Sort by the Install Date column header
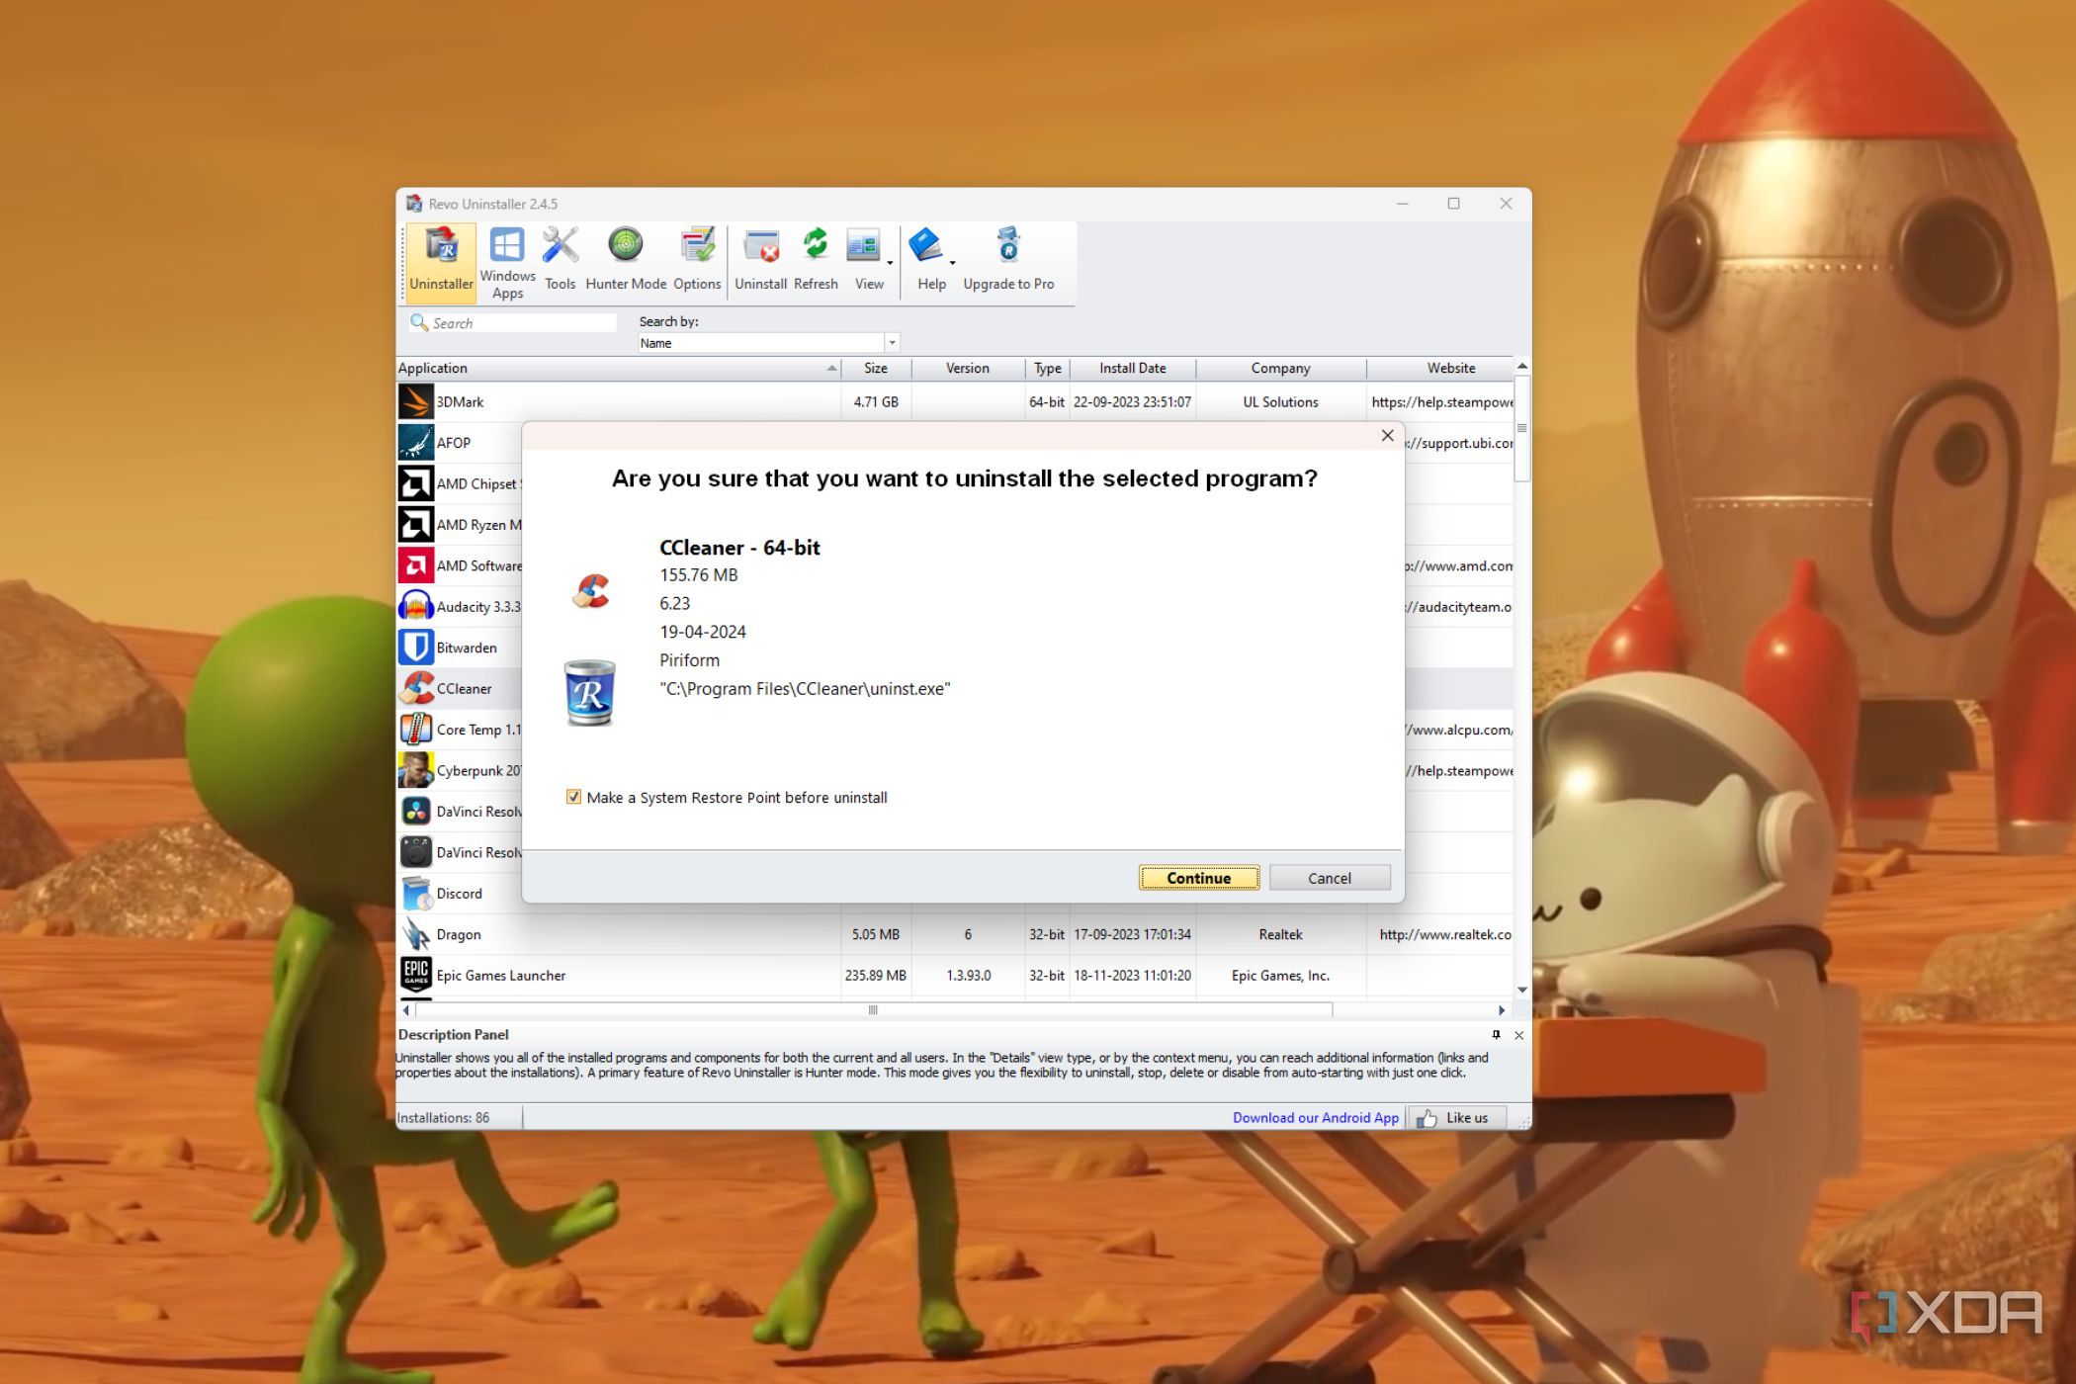The height and width of the screenshot is (1384, 2076). 1132,368
